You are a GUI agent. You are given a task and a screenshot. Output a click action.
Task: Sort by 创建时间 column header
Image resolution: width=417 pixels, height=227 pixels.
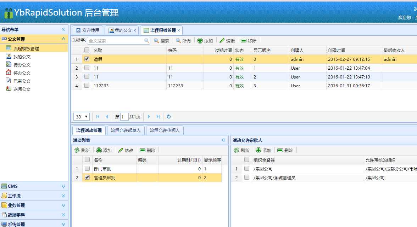(x=354, y=50)
